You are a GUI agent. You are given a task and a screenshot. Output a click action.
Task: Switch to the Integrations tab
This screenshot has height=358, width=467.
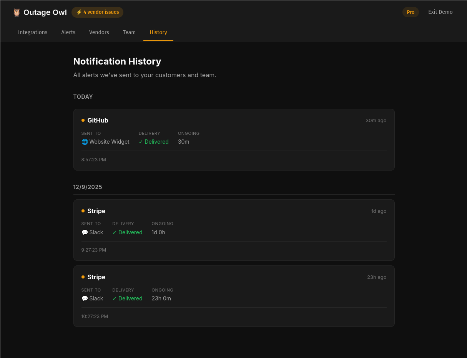(x=33, y=32)
